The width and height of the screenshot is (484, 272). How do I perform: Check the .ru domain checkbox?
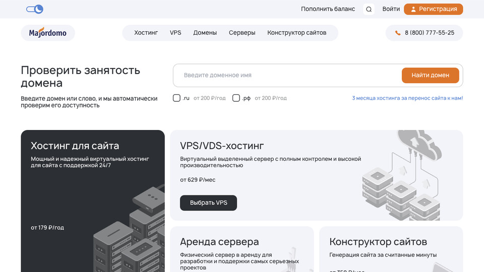[176, 98]
